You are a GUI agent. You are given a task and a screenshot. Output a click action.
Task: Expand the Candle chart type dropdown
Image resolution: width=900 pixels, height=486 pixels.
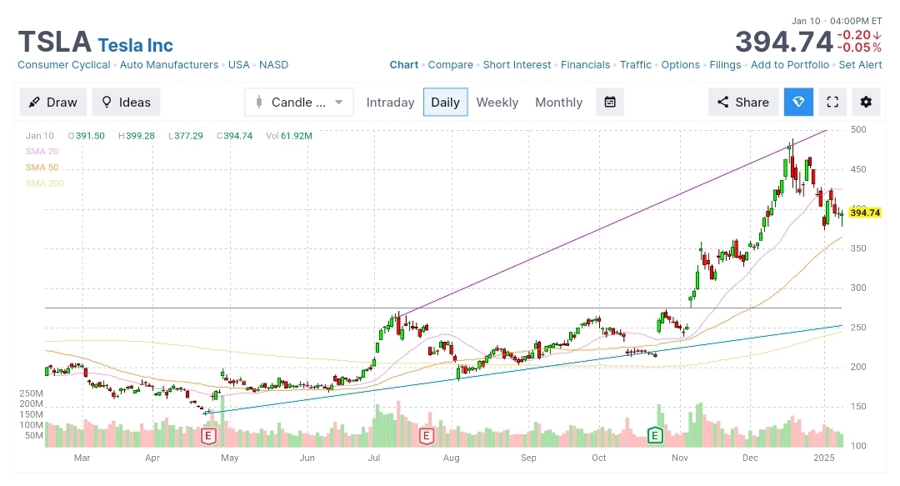(299, 103)
